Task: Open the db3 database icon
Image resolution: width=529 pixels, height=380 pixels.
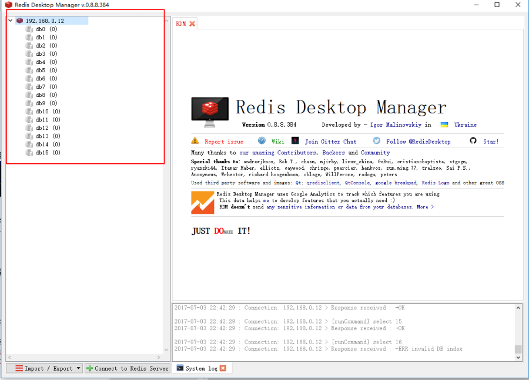Action: coord(29,53)
